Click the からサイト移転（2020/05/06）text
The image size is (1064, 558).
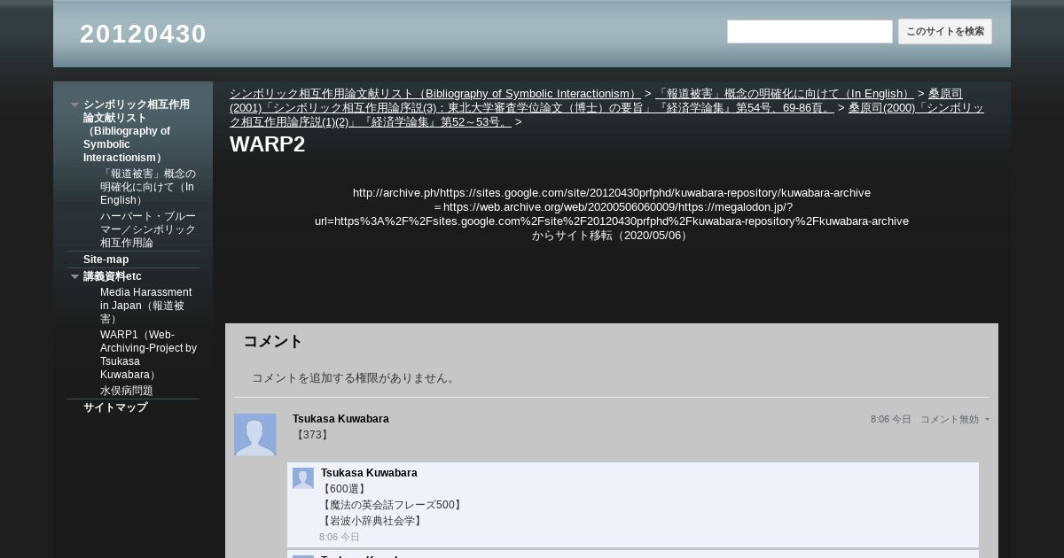click(x=612, y=236)
